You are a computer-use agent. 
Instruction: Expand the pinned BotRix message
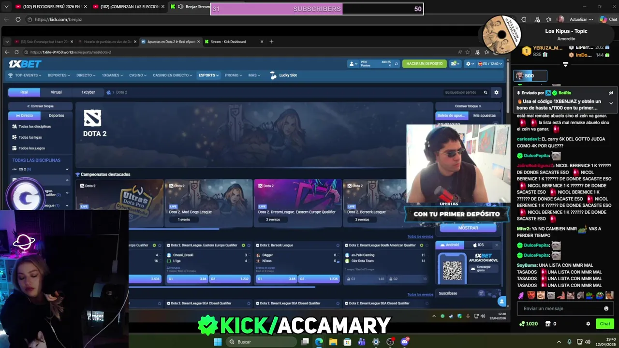tap(611, 103)
